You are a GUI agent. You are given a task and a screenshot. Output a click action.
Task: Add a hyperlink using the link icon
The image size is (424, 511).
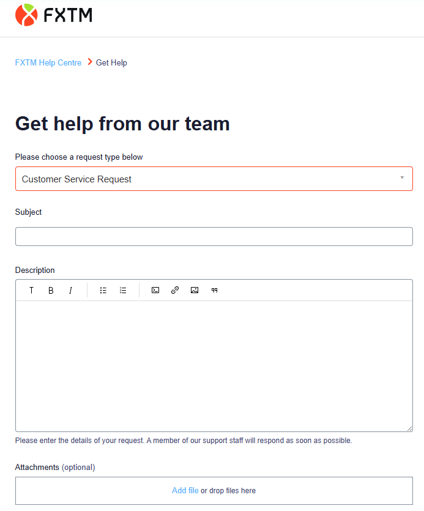pyautogui.click(x=175, y=290)
